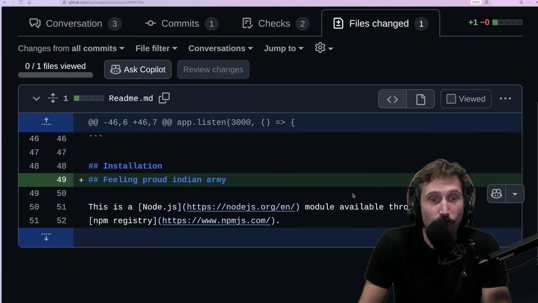The image size is (538, 303).
Task: Click the Conversation tab count badge 3
Action: pyautogui.click(x=114, y=24)
